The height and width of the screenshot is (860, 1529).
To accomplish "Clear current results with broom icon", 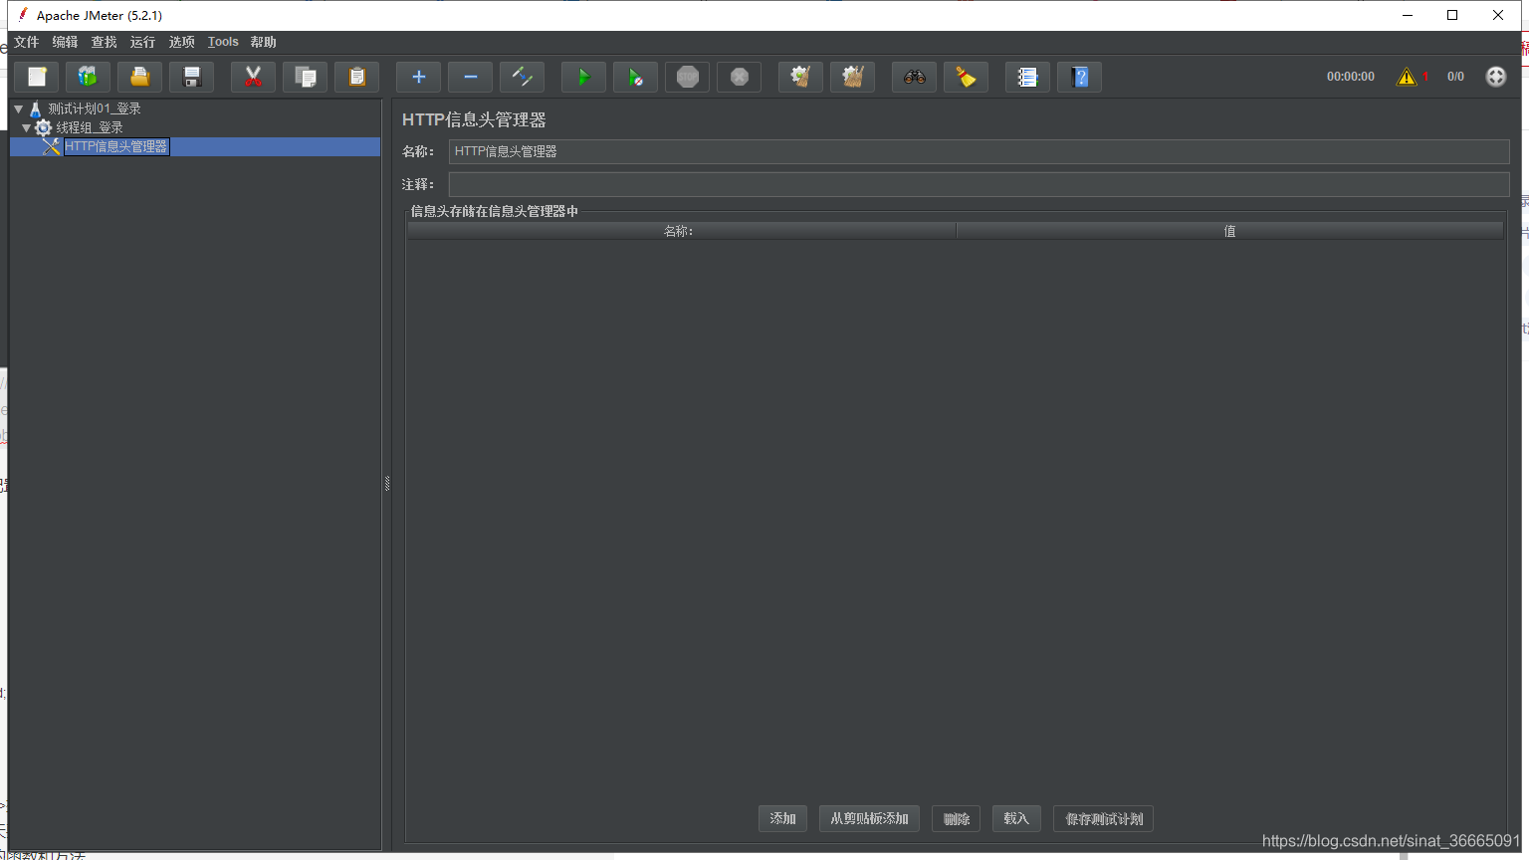I will [x=800, y=77].
